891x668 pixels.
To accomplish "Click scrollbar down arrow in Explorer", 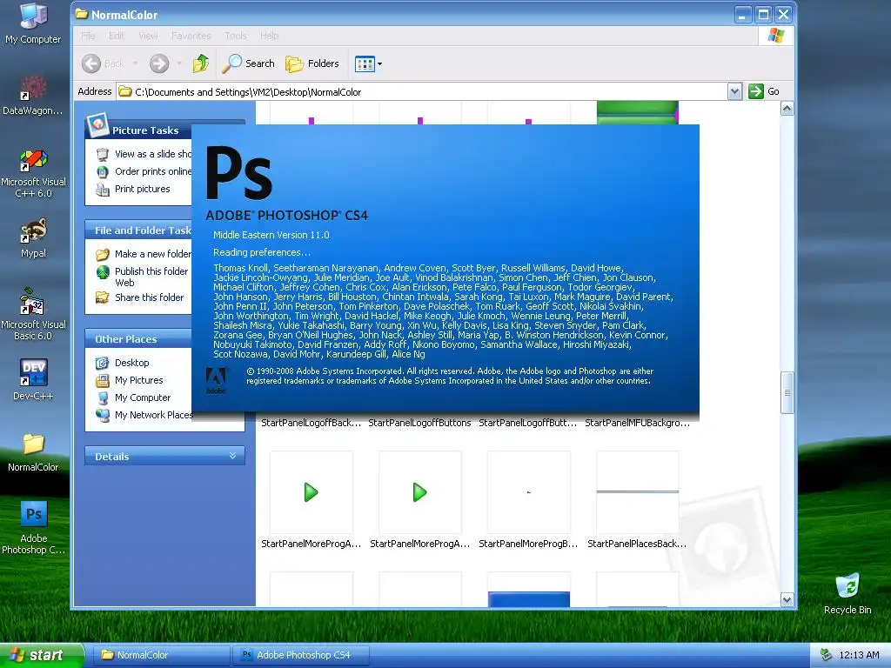I will 787,599.
